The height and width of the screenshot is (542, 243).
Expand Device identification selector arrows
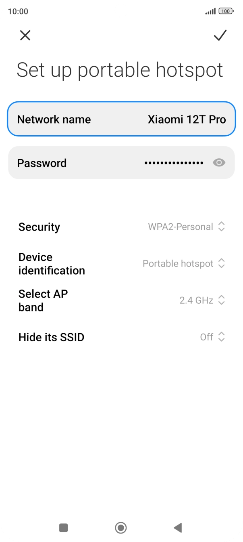[221, 264]
